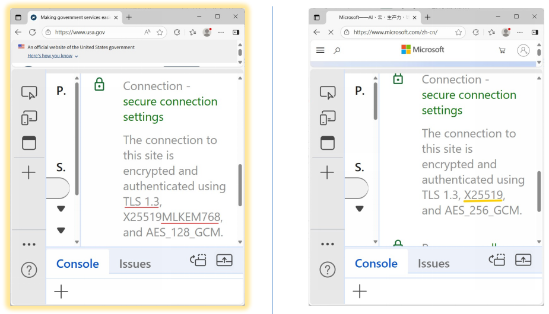
Task: Refresh the usa.gov page
Action: [x=32, y=33]
